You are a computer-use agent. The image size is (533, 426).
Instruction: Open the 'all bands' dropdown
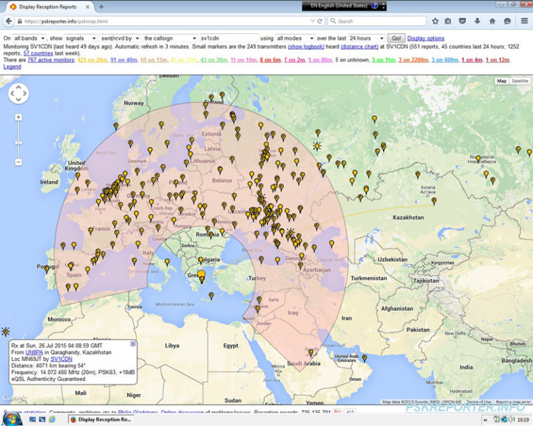click(29, 38)
